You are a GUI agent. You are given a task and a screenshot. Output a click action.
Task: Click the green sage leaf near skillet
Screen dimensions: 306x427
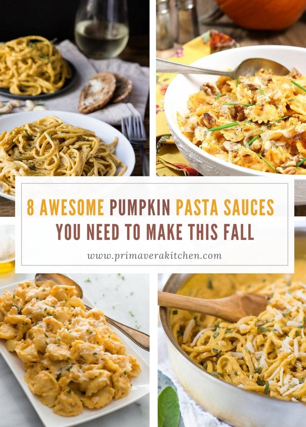(x=169, y=407)
